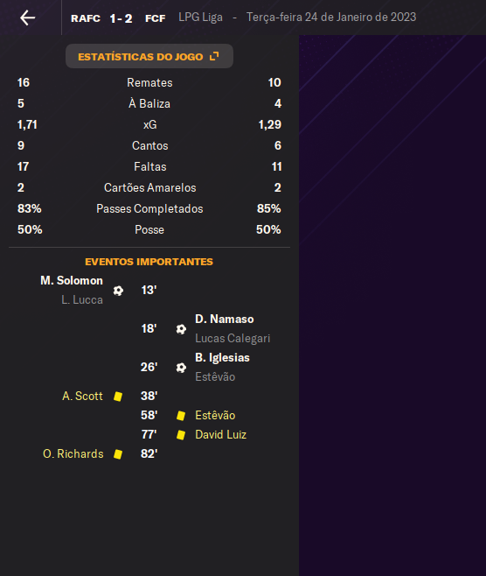Select D. Namaso's 18' goal ball icon
This screenshot has width=486, height=576.
coord(181,329)
